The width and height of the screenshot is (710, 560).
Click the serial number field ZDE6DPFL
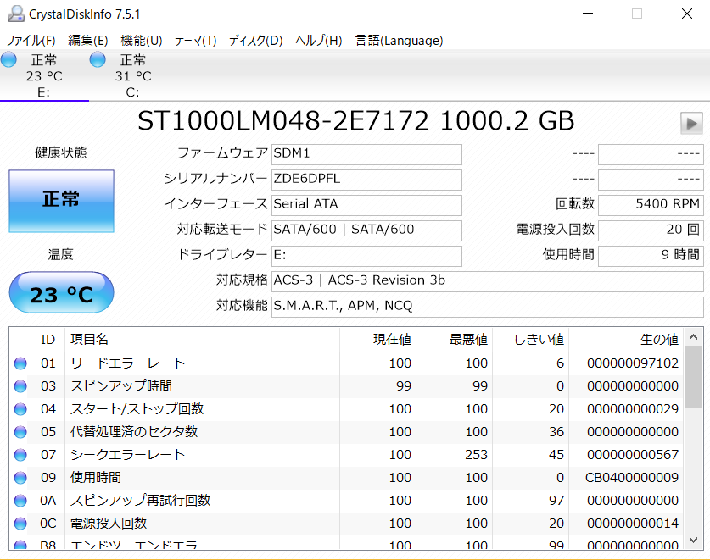tap(366, 180)
